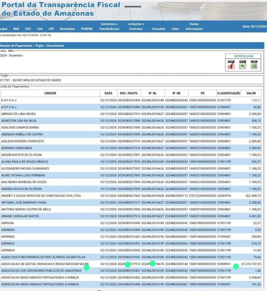The image size is (267, 291).
Task: Click NL number 2024NL0016528
Action: (x=153, y=196)
